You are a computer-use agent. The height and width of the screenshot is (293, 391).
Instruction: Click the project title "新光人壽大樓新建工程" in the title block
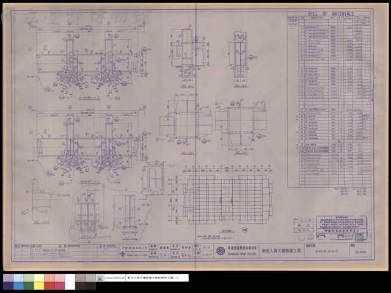pos(281,251)
